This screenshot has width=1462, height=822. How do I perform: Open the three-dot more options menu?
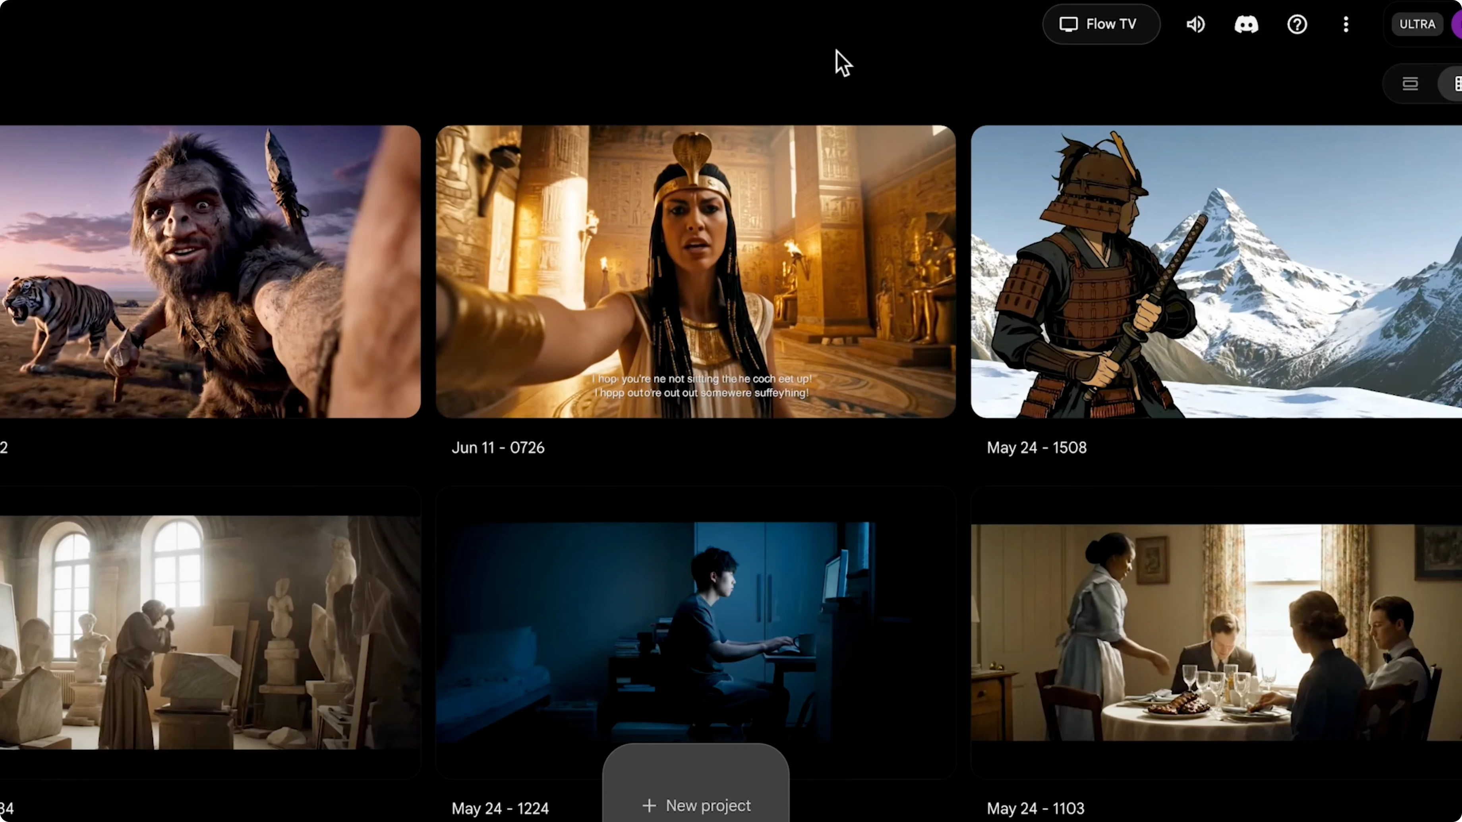coord(1346,24)
